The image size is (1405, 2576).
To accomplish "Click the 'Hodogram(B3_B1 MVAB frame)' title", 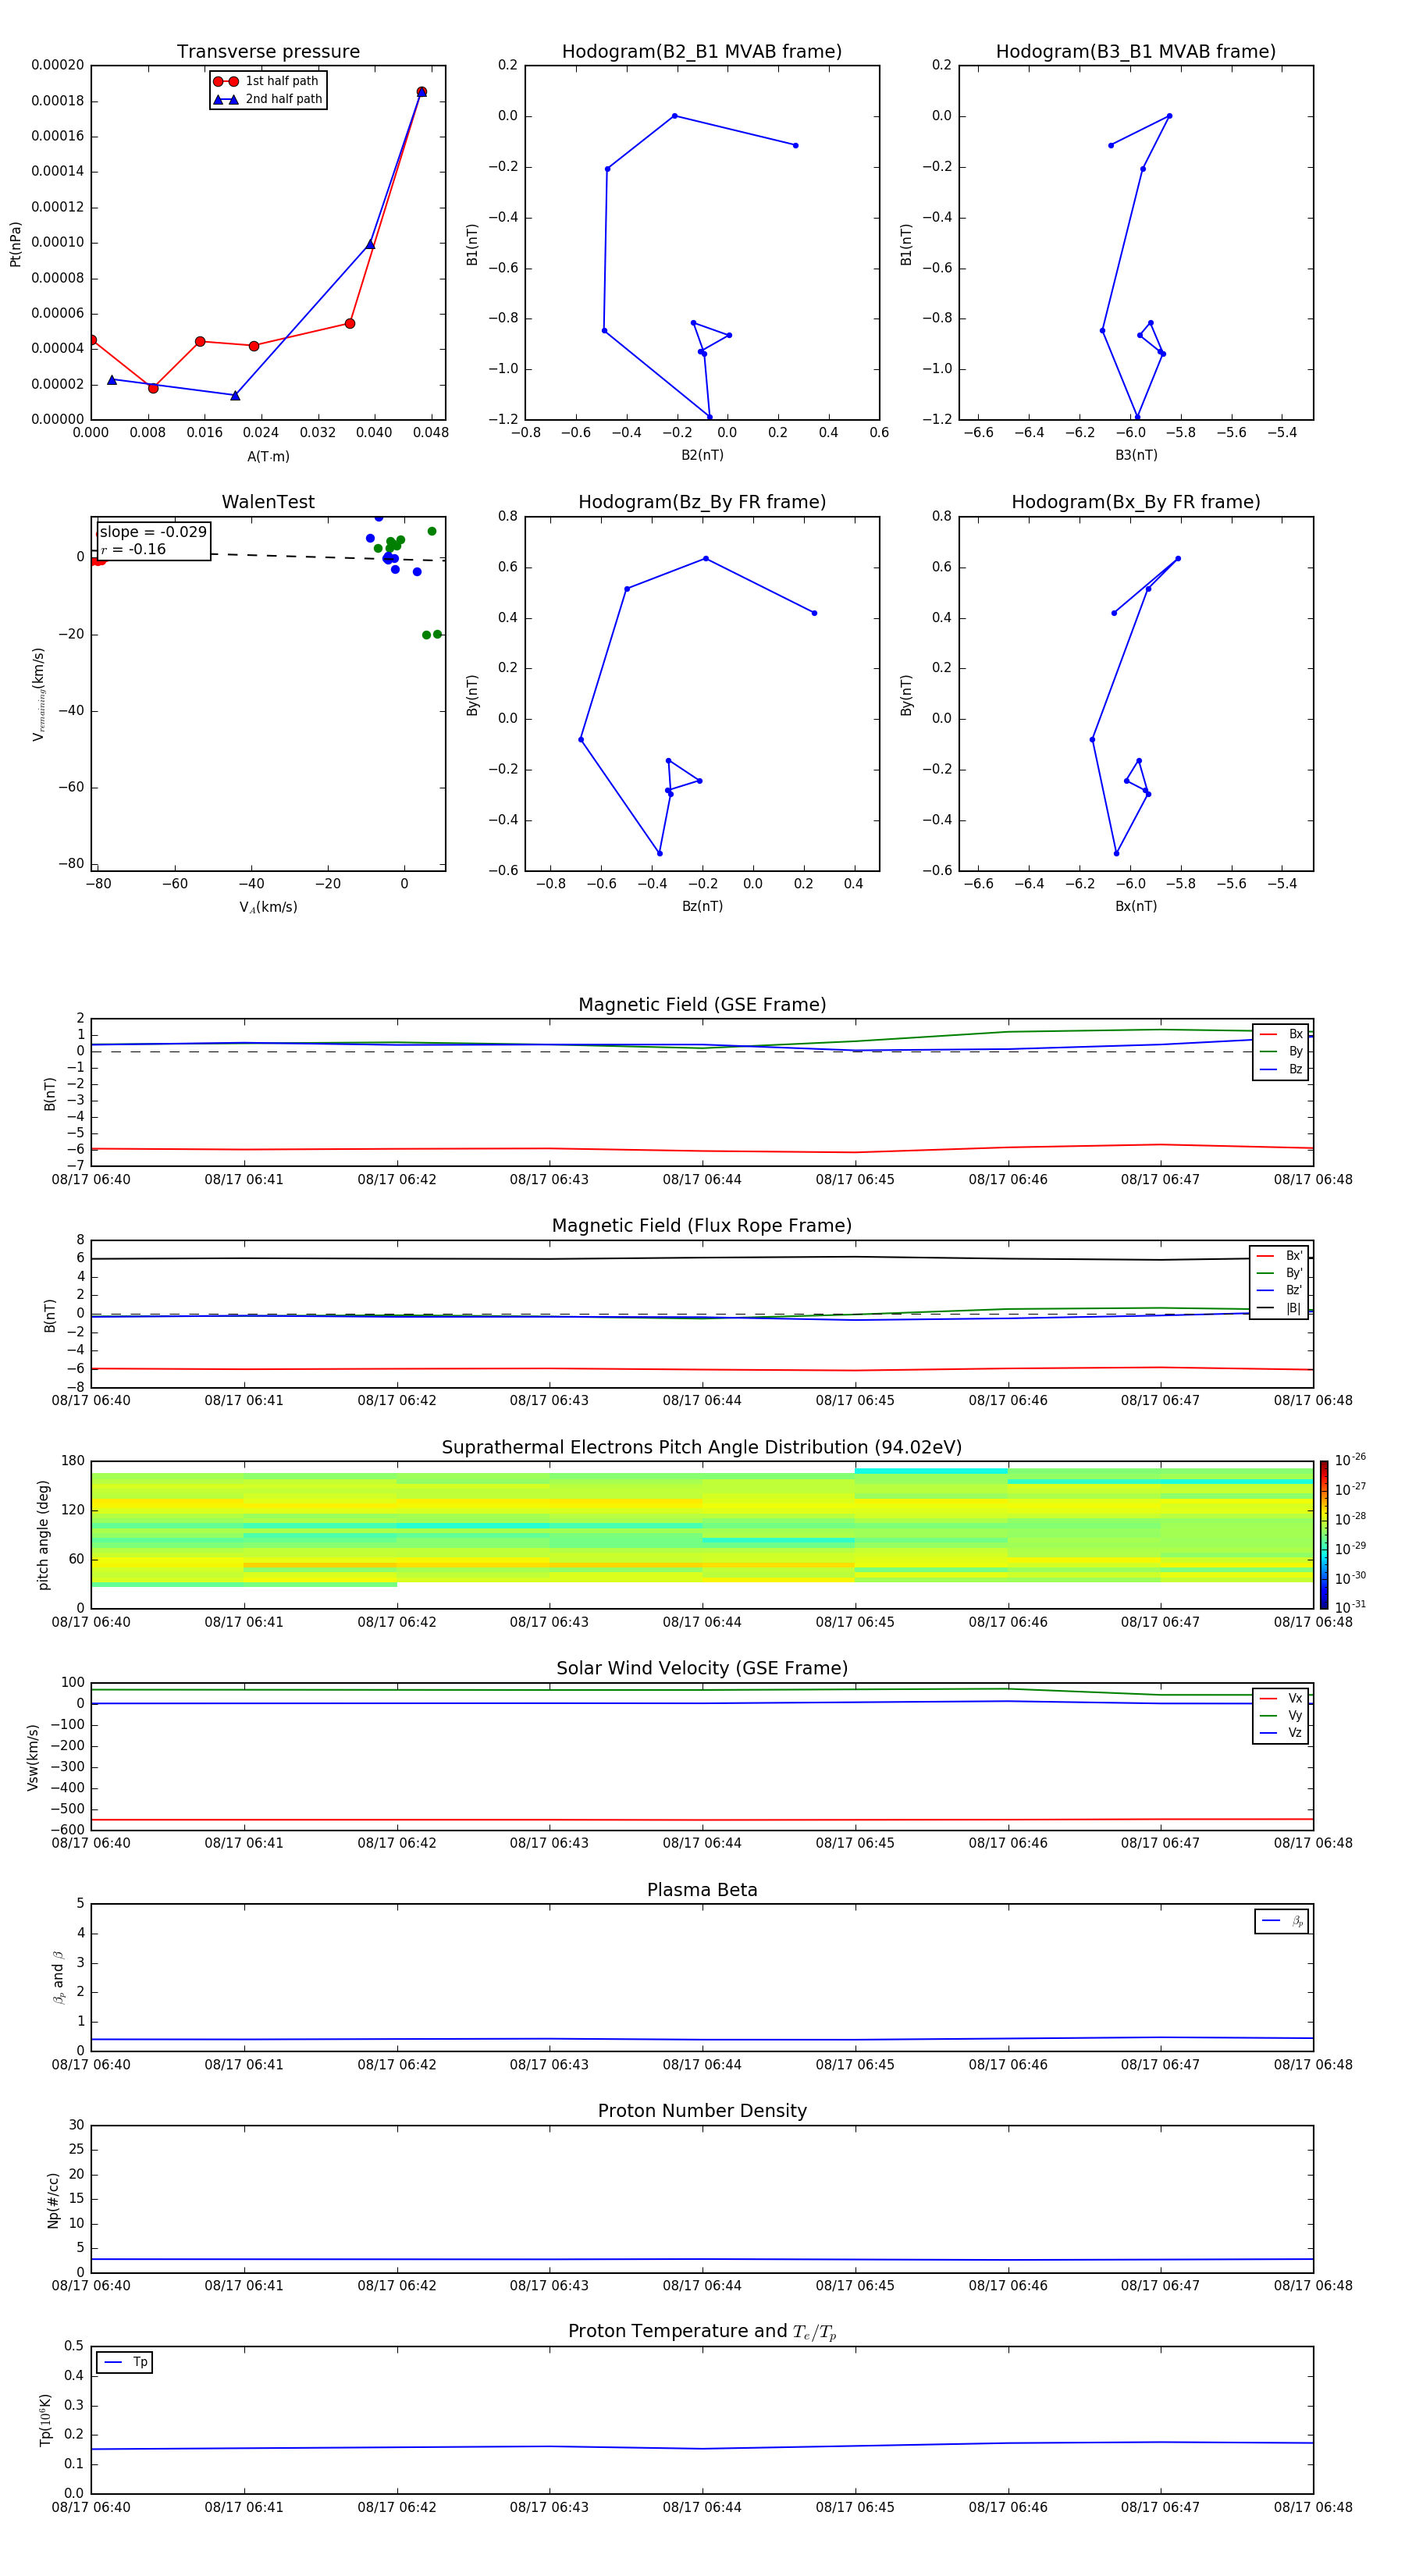I will (x=1136, y=52).
